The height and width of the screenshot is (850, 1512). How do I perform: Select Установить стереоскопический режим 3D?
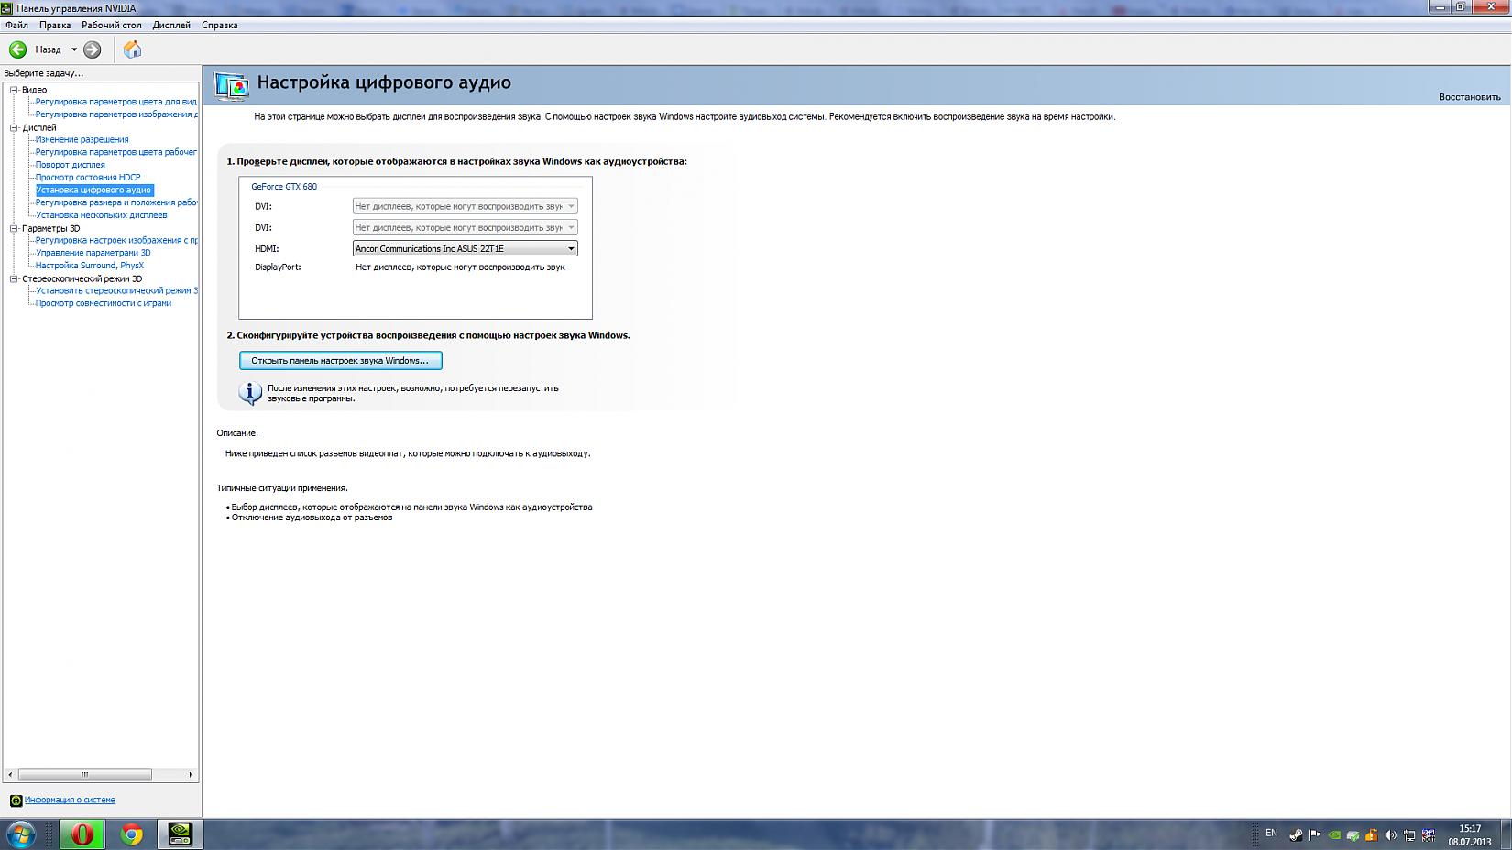(115, 290)
